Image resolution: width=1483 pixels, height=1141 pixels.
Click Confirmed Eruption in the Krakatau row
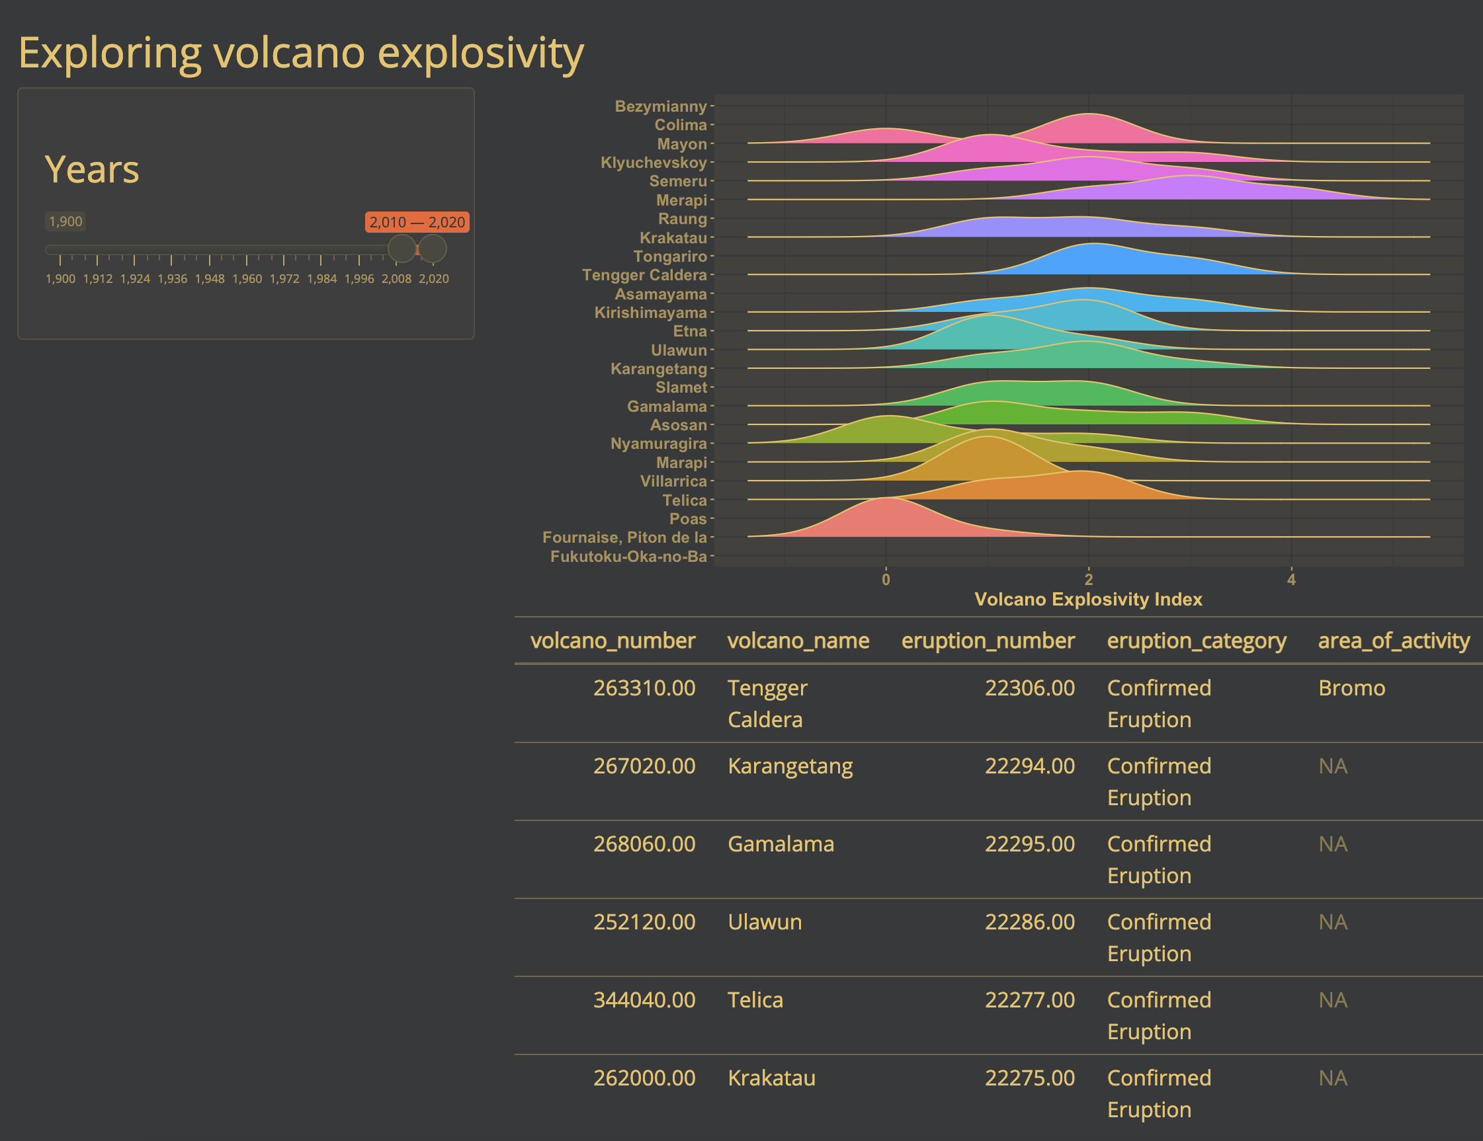coord(1159,1093)
